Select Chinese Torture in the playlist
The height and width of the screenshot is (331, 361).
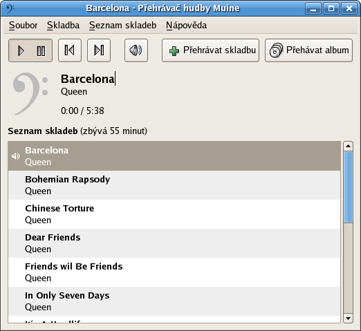coord(174,214)
